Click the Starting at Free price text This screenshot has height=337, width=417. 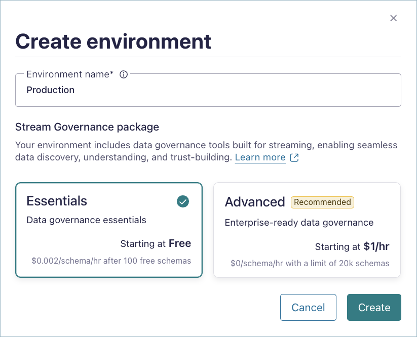[156, 243]
